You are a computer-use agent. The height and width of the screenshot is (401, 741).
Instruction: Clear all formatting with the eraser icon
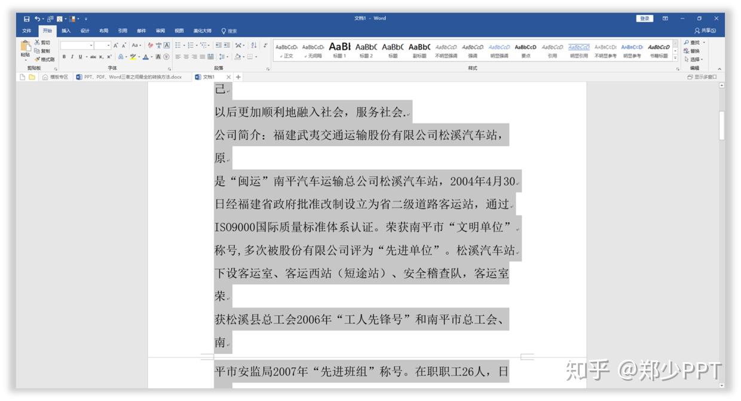(x=151, y=45)
